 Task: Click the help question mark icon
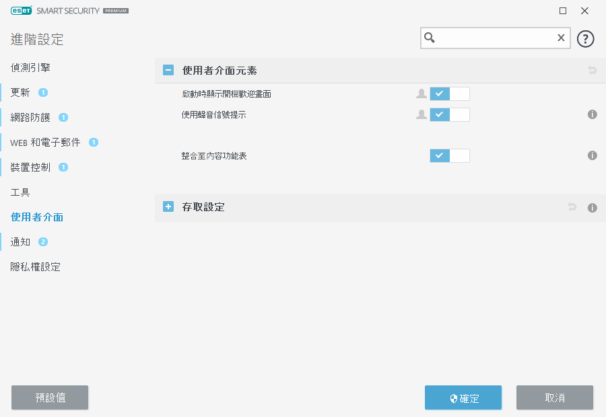586,38
